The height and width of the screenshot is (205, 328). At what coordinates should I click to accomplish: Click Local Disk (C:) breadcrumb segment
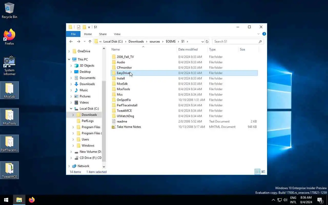113,41
